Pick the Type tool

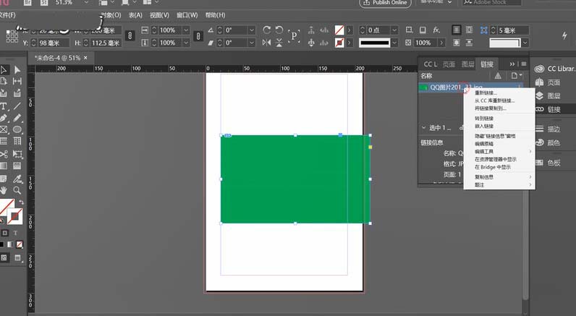pyautogui.click(x=4, y=106)
